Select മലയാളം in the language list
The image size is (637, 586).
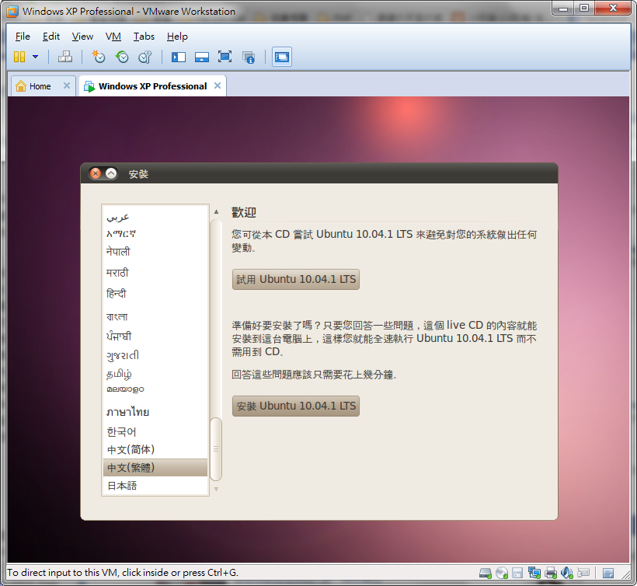click(x=155, y=389)
